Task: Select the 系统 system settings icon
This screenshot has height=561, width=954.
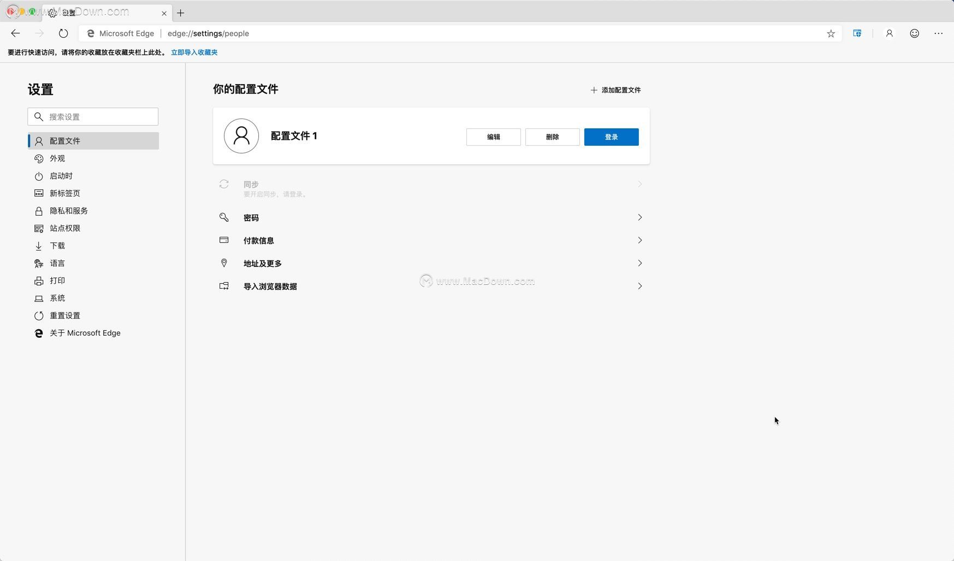Action: pyautogui.click(x=38, y=298)
